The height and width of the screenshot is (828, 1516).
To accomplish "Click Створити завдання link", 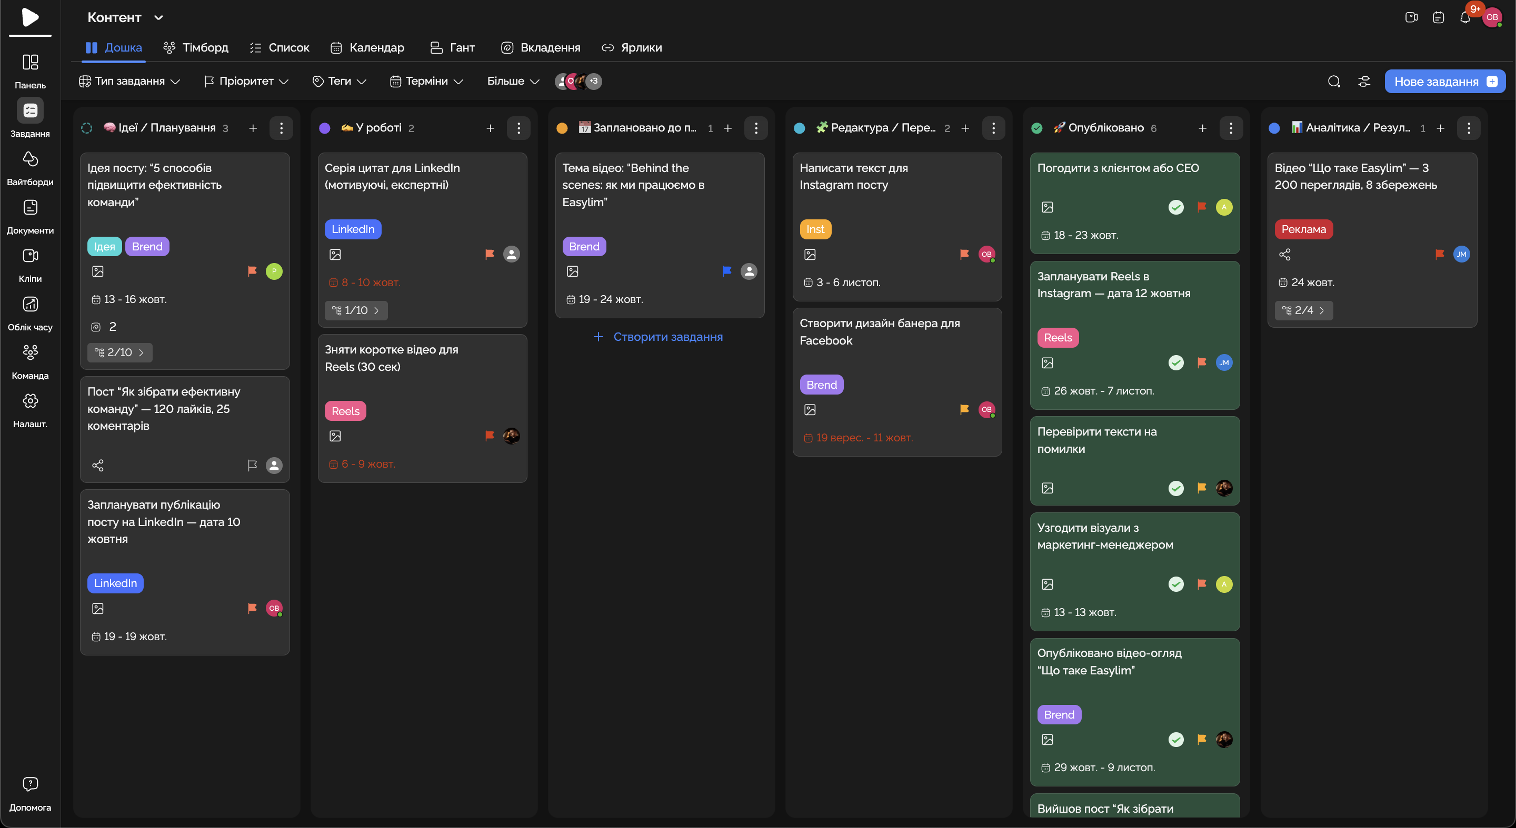I will pos(659,337).
